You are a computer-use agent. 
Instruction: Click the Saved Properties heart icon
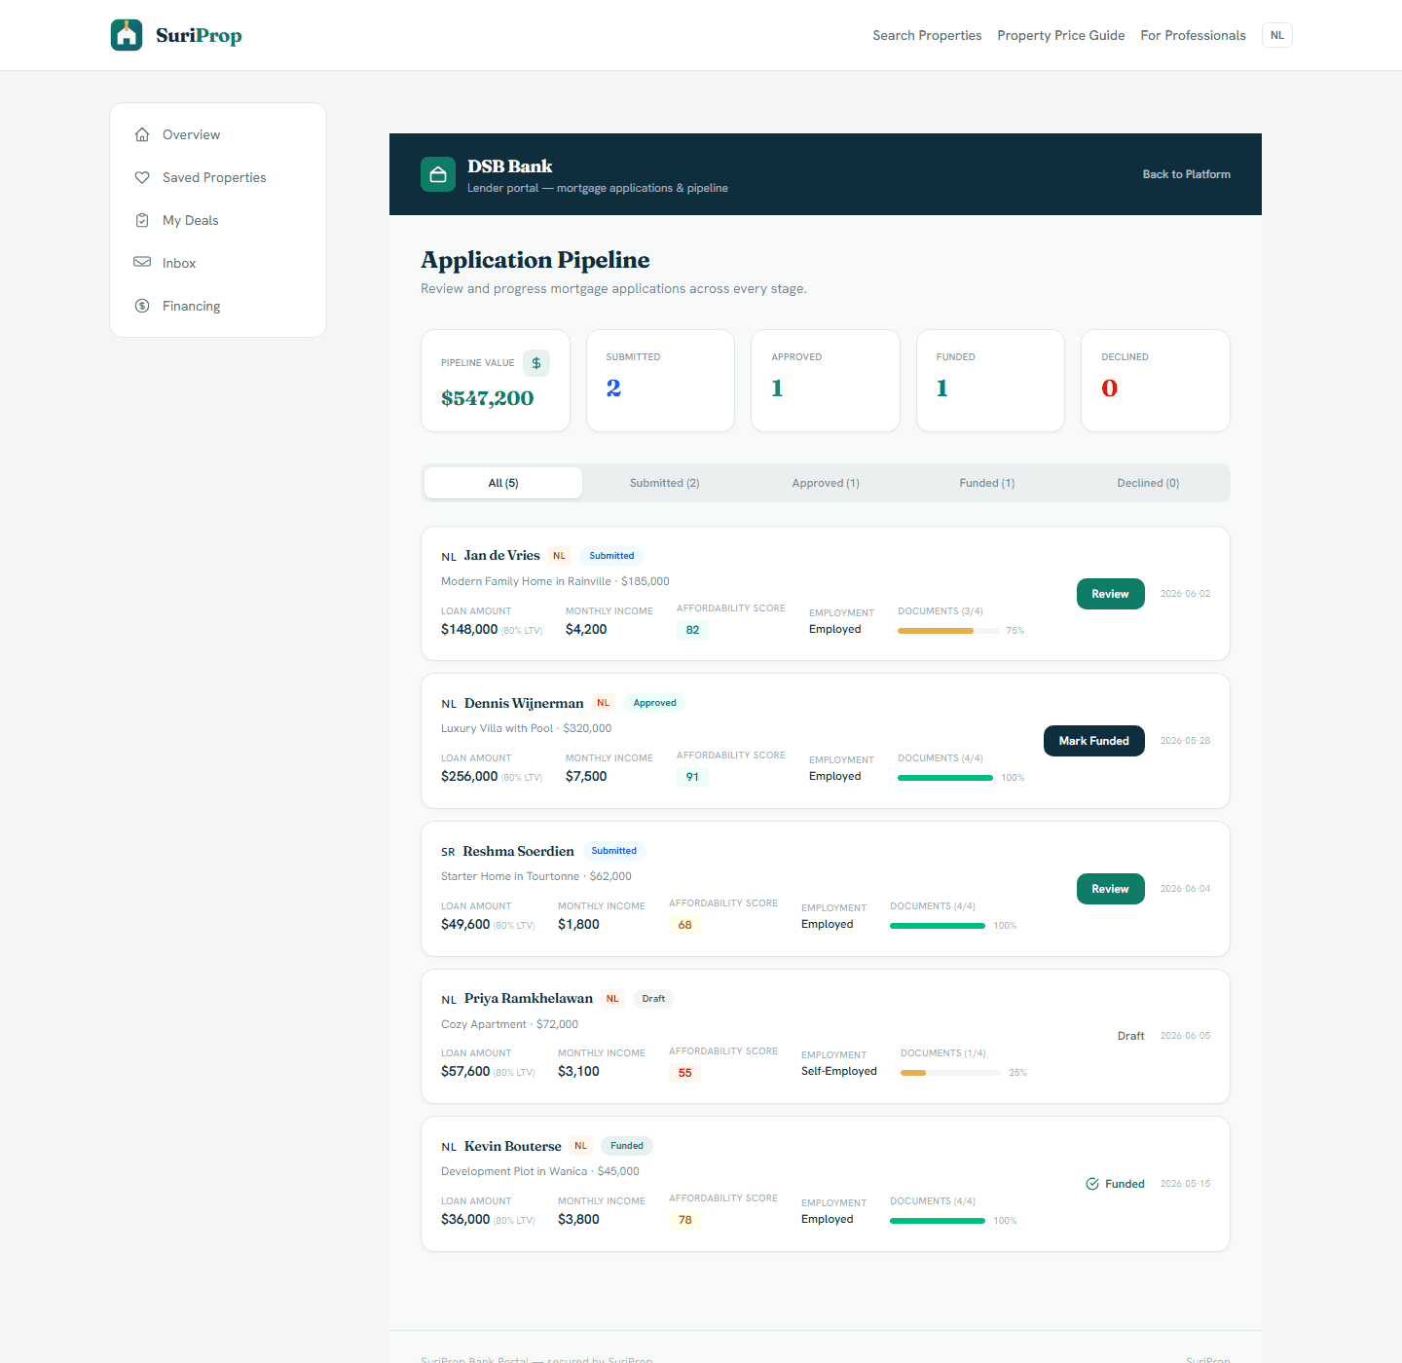tap(142, 177)
